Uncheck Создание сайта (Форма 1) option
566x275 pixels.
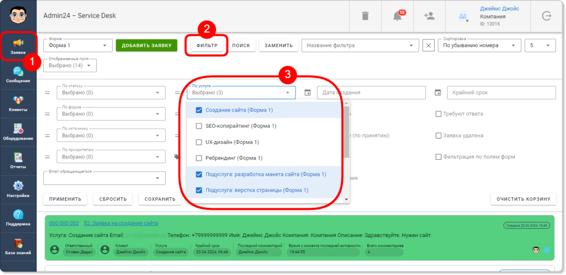click(x=198, y=110)
